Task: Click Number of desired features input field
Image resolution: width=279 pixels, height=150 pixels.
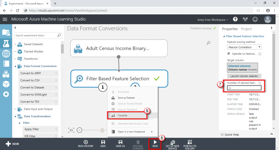Action: tap(244, 88)
